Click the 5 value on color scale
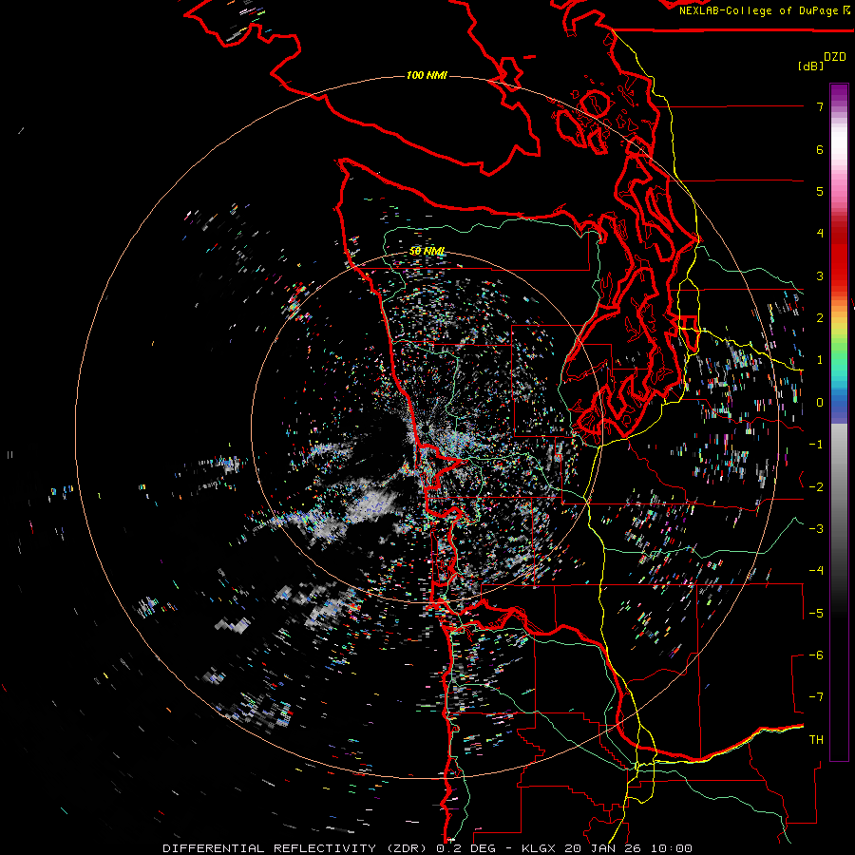Image resolution: width=855 pixels, height=855 pixels. pos(820,191)
